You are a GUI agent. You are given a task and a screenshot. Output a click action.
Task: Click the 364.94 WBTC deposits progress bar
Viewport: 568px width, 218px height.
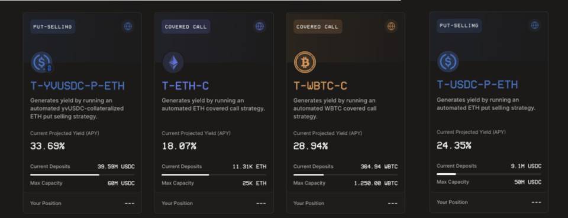click(345, 175)
